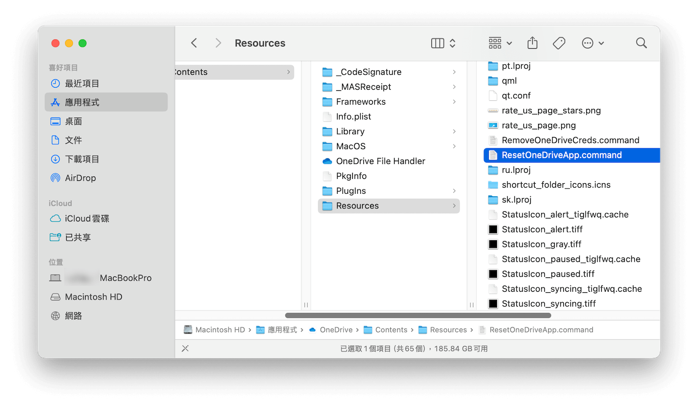Select the Resources folder in middle column
Viewport: 698px width, 408px height.
pos(389,206)
